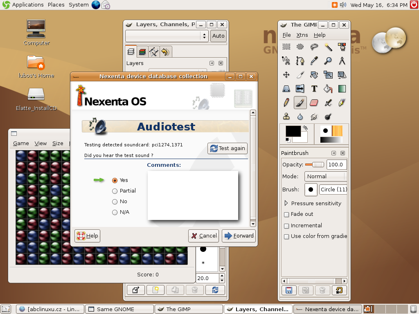Screen dimensions: 419x314
Task: Toggle the Auto button in Layers dialog
Action: coord(219,36)
